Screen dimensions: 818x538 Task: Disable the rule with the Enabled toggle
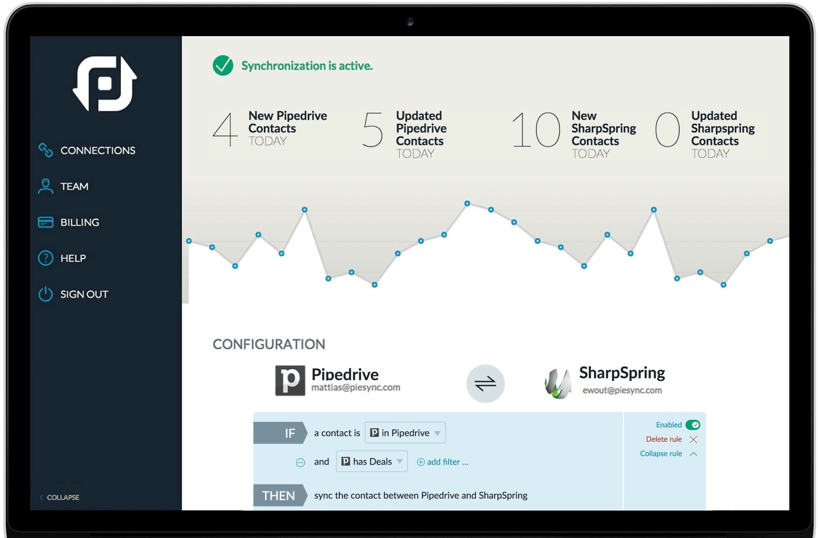pos(692,425)
